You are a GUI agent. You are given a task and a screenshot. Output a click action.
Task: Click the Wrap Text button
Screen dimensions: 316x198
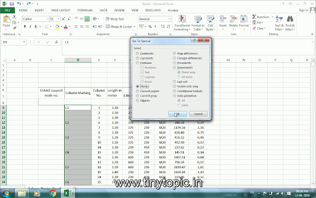(115, 19)
